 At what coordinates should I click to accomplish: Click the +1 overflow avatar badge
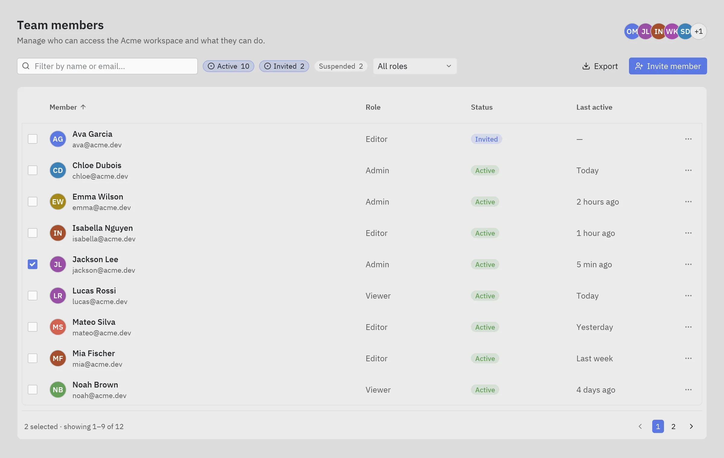[x=699, y=31]
